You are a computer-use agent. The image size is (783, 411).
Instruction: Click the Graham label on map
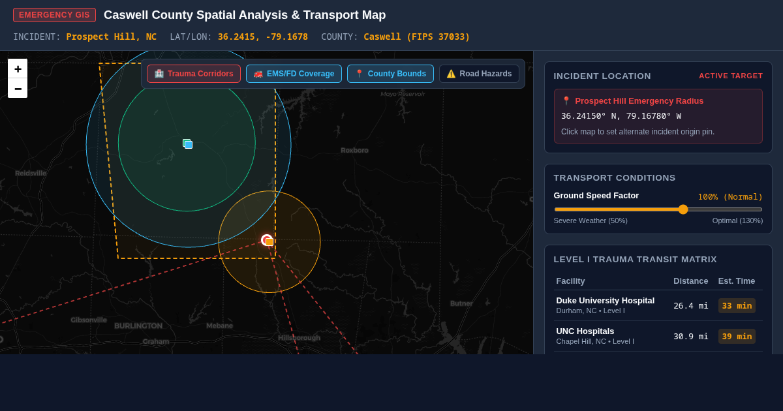pos(156,341)
